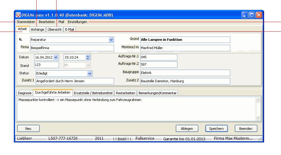Image resolution: width=281 pixels, height=155 pixels.
Task: Click Liebherr in the status bar
Action: (x=25, y=138)
